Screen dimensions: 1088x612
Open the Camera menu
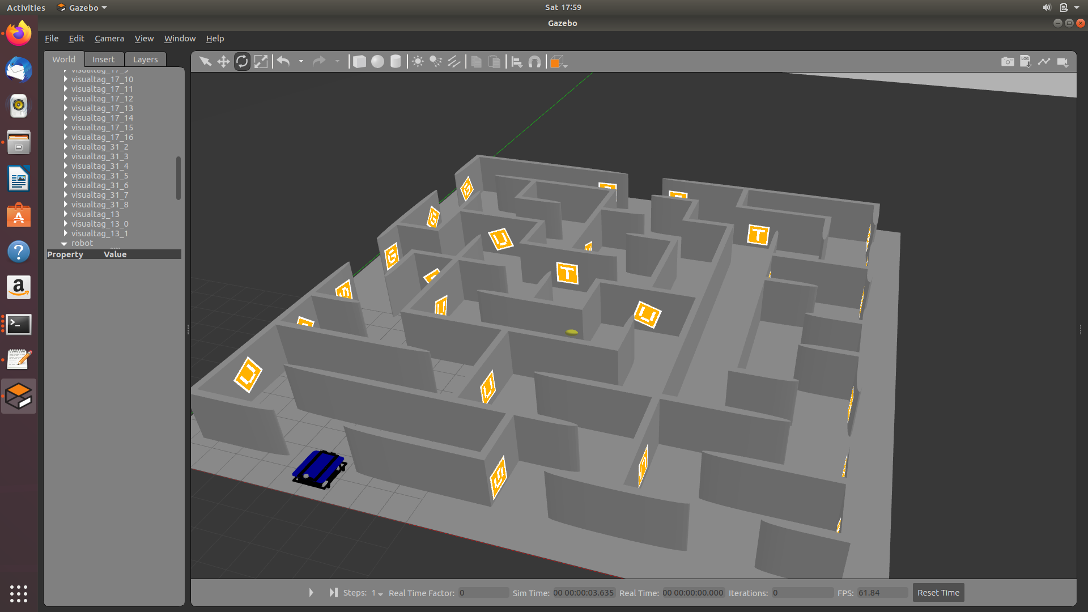point(109,39)
